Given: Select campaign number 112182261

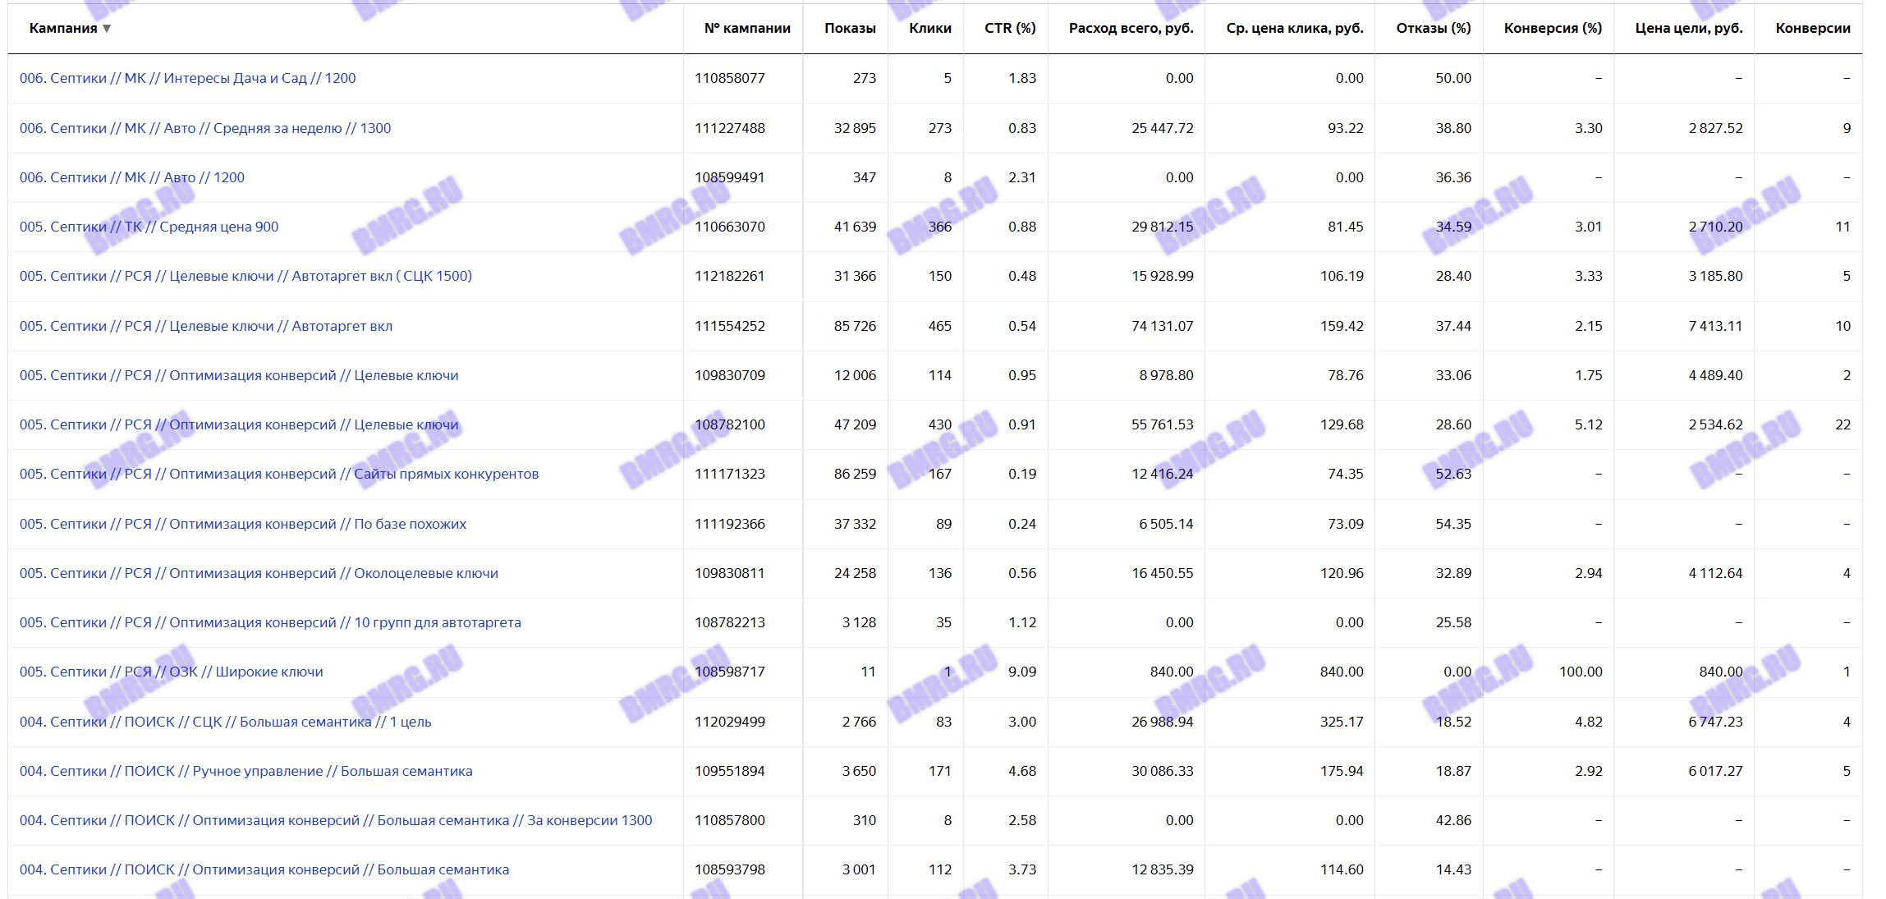Looking at the screenshot, I should click(730, 276).
